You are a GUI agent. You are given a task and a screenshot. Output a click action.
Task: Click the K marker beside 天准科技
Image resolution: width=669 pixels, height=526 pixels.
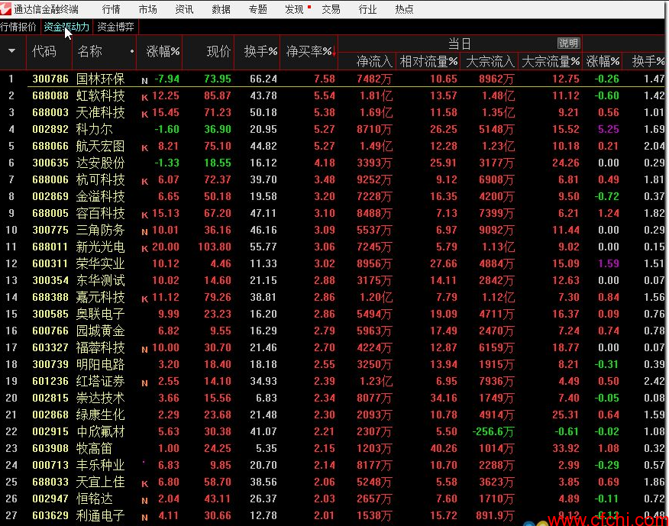(x=144, y=115)
